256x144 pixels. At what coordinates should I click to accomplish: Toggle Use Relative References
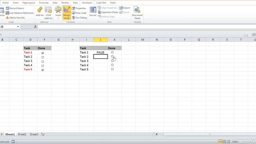[20, 13]
